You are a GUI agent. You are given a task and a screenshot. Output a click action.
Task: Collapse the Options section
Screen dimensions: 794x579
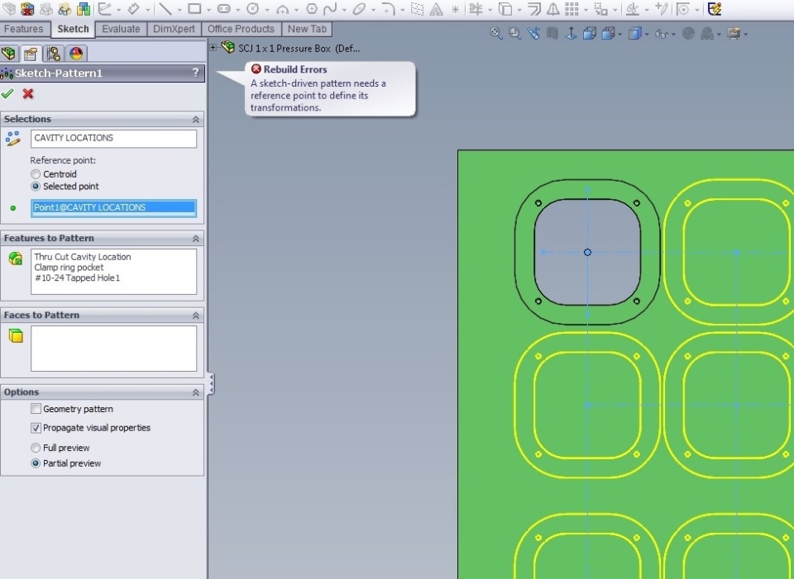(x=196, y=392)
